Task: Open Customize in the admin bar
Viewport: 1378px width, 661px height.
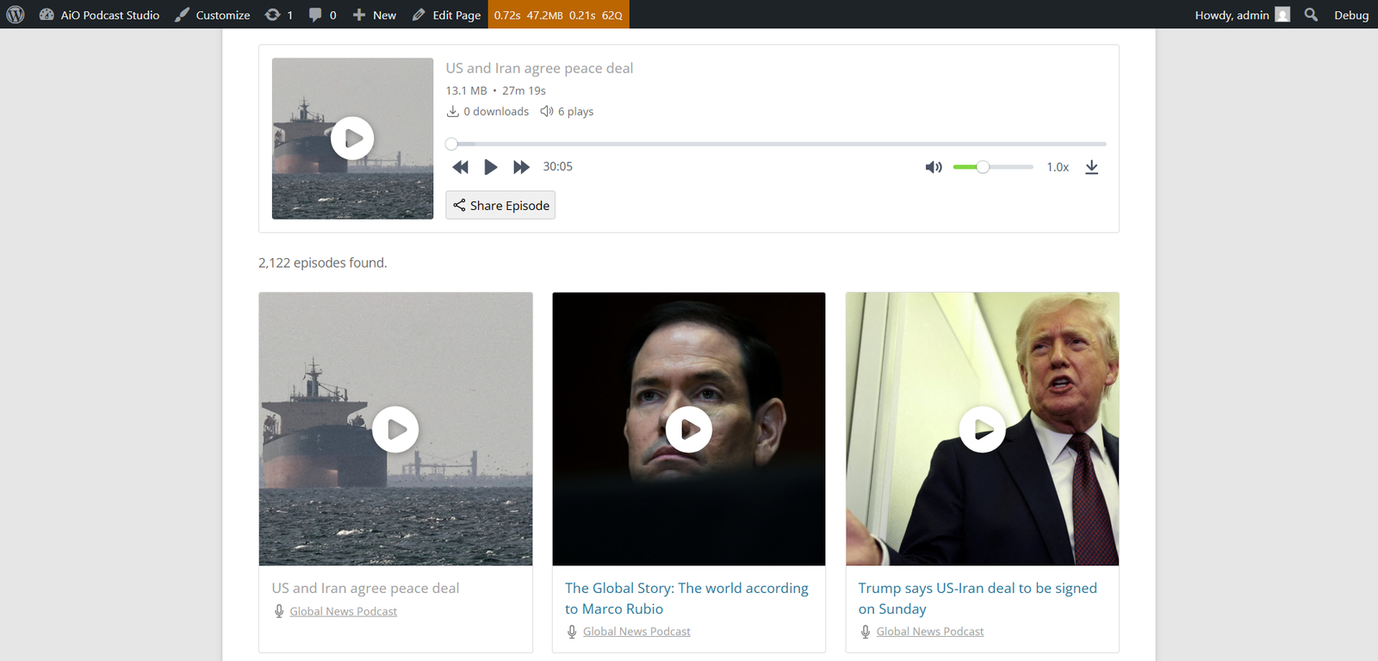Action: click(x=213, y=15)
